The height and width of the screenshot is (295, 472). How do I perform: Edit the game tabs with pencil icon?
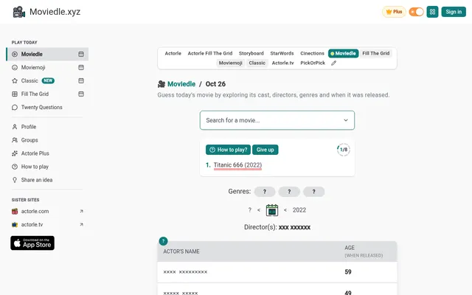tap(333, 63)
